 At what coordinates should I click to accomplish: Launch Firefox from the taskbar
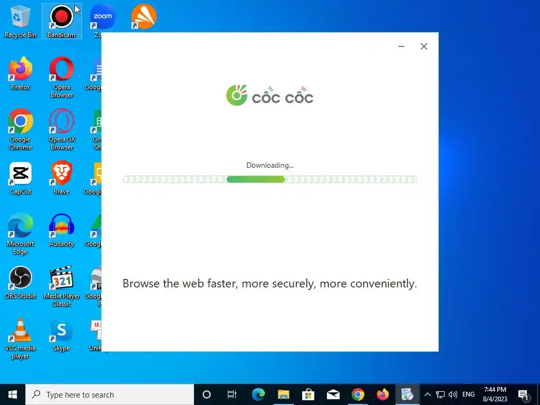point(383,394)
